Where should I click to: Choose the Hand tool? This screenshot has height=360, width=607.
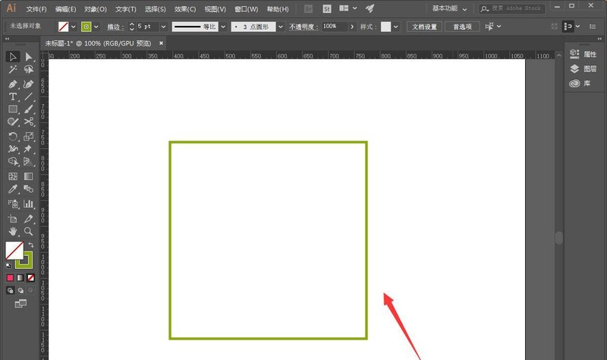tap(13, 231)
